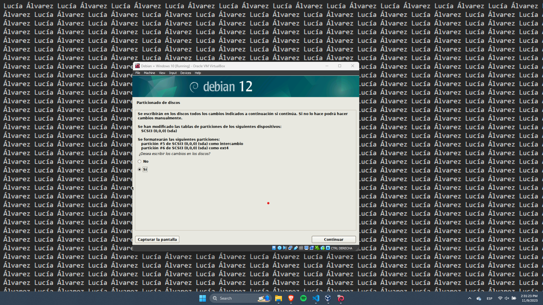This screenshot has height=305, width=543.
Task: Click 'Capturar la pantalla' button
Action: 157,239
